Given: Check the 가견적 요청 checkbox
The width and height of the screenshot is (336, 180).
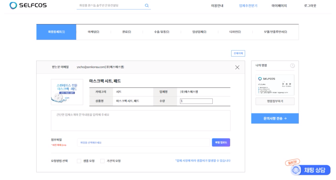Looking at the screenshot, I should (102, 161).
